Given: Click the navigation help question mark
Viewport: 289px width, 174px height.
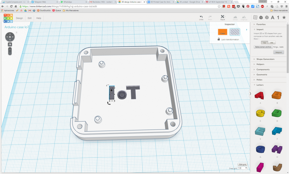Looking at the screenshot, I should 16,33.
